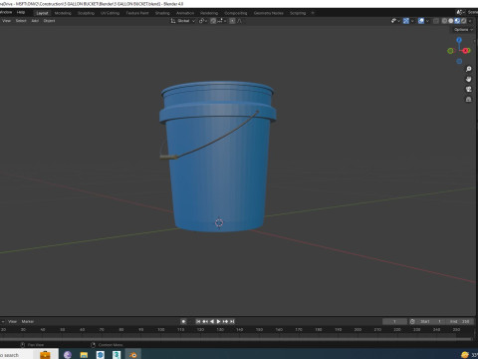Open the overlays options dropdown arrow
Viewport: 478px width, 359px height.
tap(427, 21)
